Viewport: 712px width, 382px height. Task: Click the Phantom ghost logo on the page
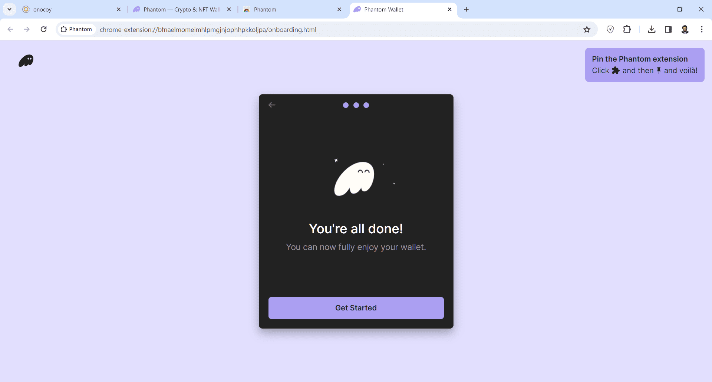[26, 60]
